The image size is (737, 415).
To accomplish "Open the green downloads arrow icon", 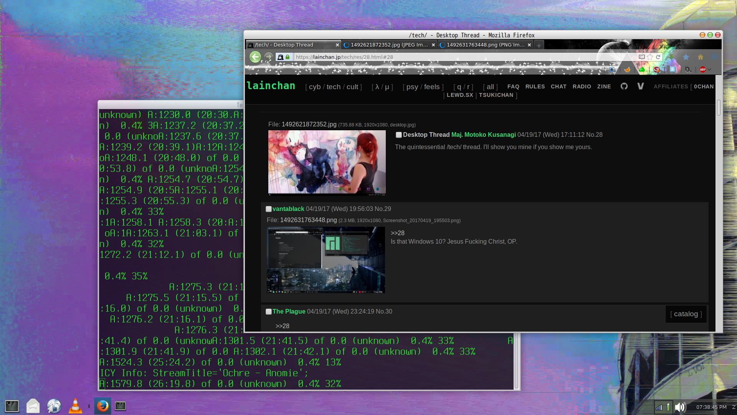I will point(671,57).
